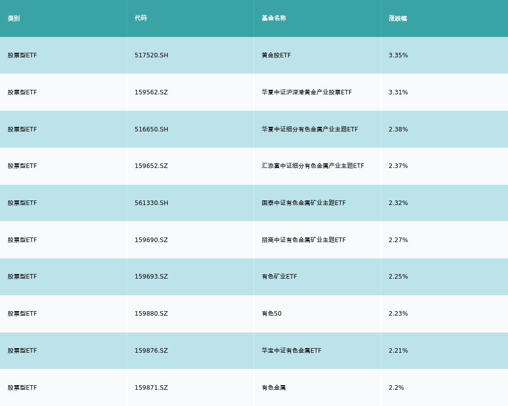The width and height of the screenshot is (508, 406).
Task: Click 汇添富中证细分有色金属产业主题ETF fund name
Action: [x=313, y=166]
